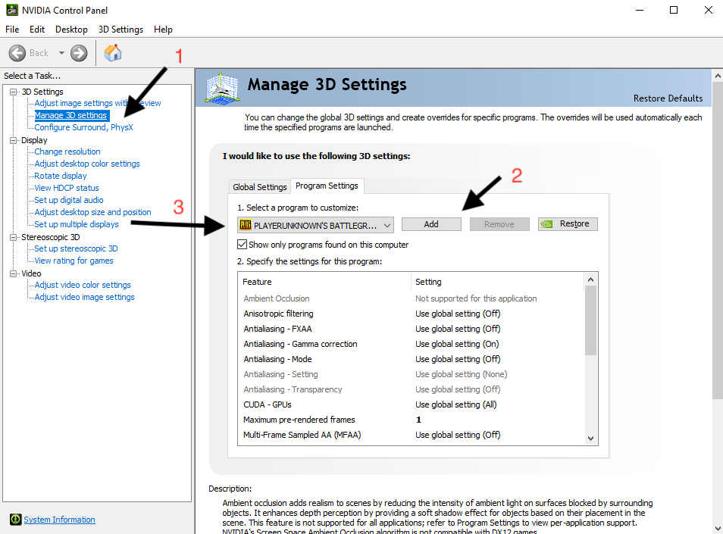
Task: Collapse the Display tree node
Action: pos(13,140)
